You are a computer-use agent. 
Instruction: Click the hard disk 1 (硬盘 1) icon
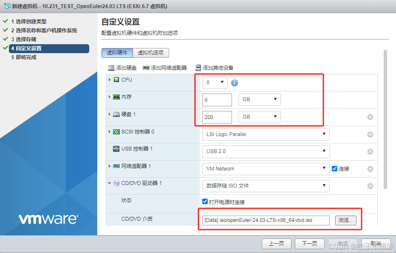[116, 114]
